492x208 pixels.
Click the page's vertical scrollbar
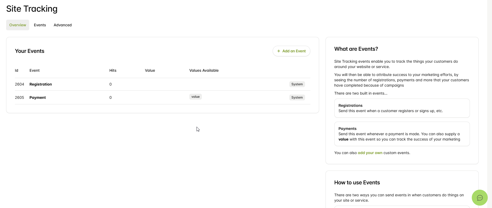[490, 104]
